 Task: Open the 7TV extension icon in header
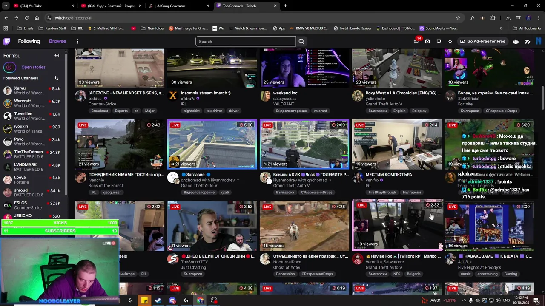(527, 41)
